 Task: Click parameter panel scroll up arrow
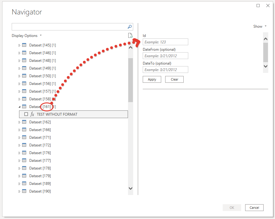point(265,39)
